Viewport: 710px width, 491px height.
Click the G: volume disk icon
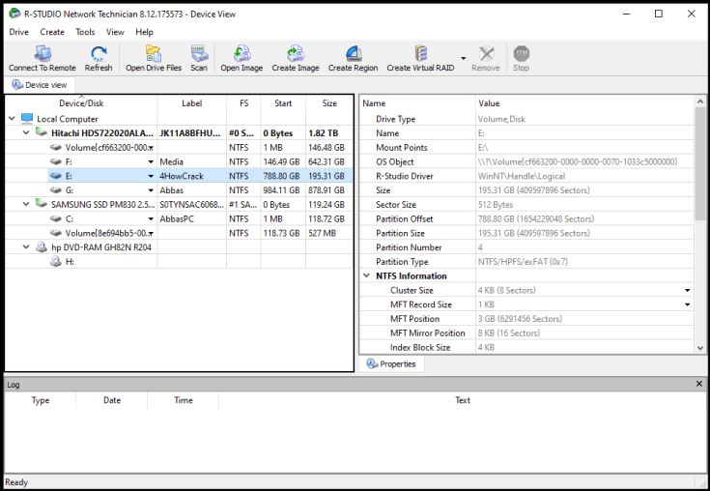pos(56,190)
